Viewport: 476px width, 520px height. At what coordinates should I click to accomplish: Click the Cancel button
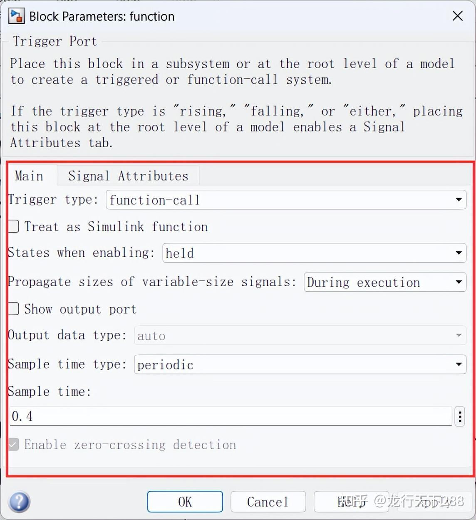point(268,502)
